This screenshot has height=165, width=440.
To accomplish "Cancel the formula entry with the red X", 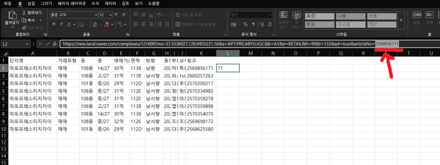I will 40,44.
